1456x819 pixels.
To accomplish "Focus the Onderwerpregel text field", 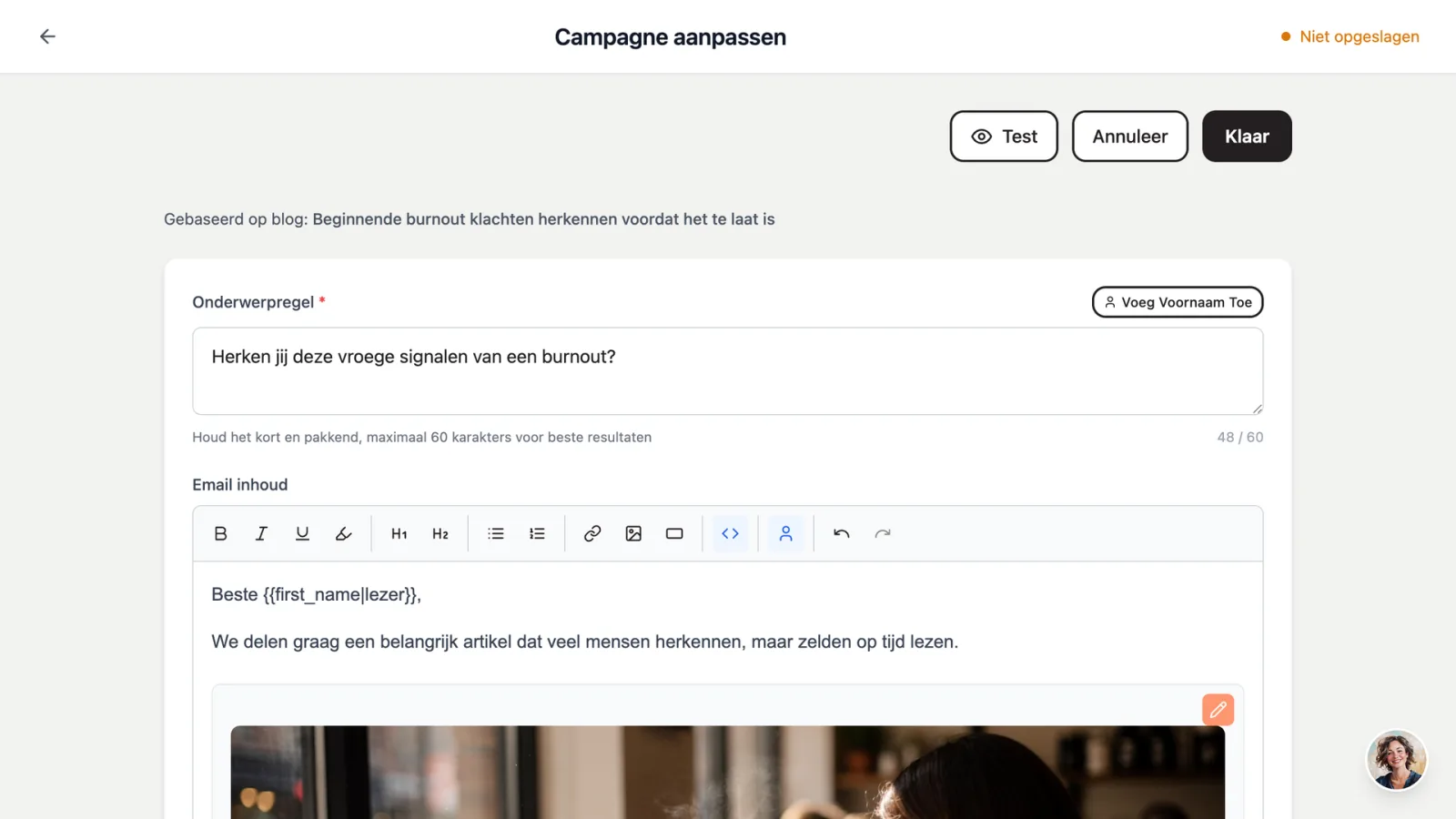I will [728, 371].
